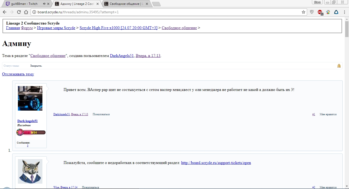Reload the page with the refresh icon
Screen dimensions: 349x189
click(19, 12)
